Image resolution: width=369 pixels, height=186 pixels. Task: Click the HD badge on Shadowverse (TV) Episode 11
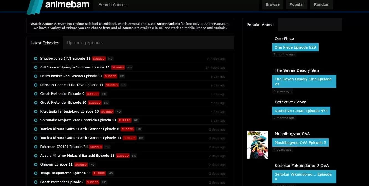pos(110,59)
